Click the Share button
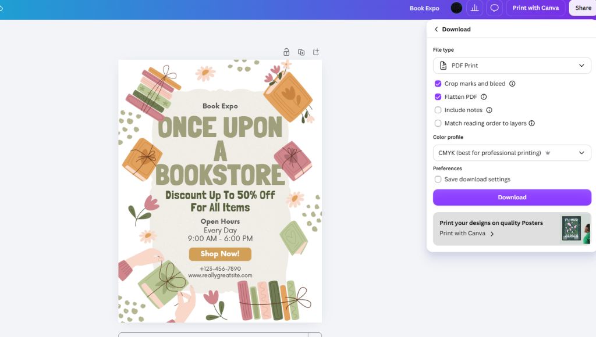 [x=583, y=8]
